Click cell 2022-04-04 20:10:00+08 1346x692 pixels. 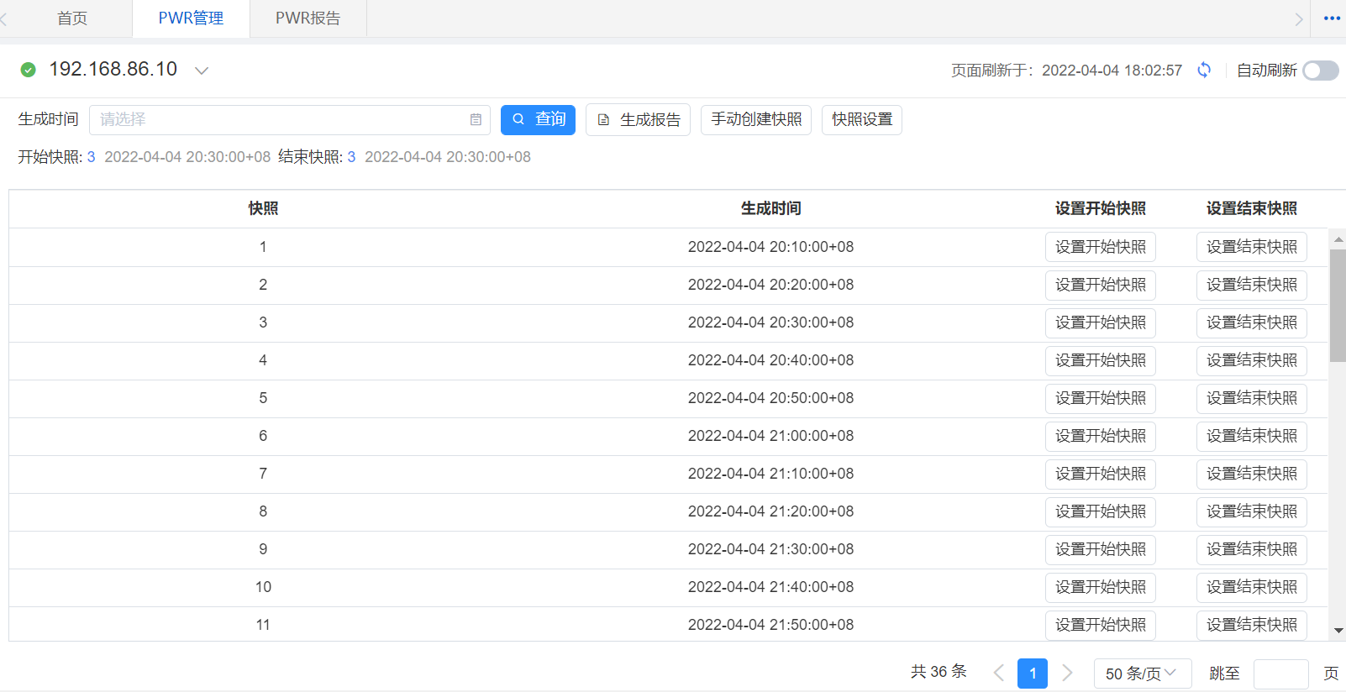[770, 247]
